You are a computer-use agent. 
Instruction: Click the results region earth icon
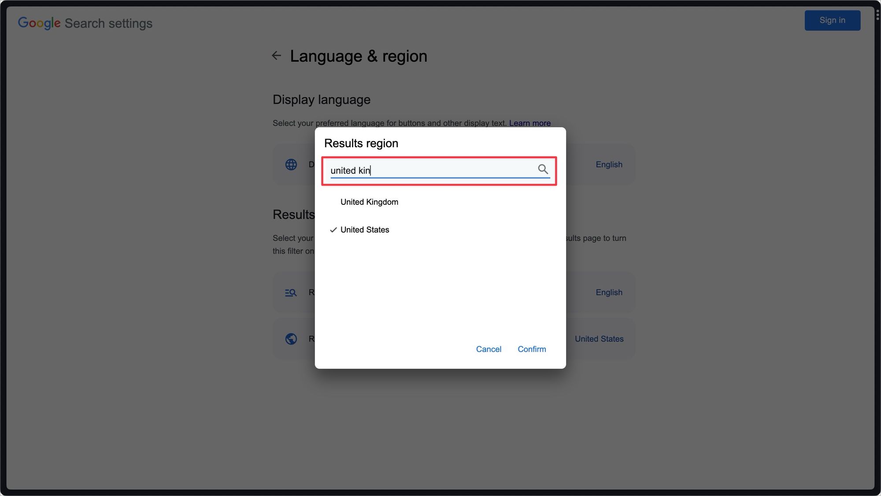(291, 339)
